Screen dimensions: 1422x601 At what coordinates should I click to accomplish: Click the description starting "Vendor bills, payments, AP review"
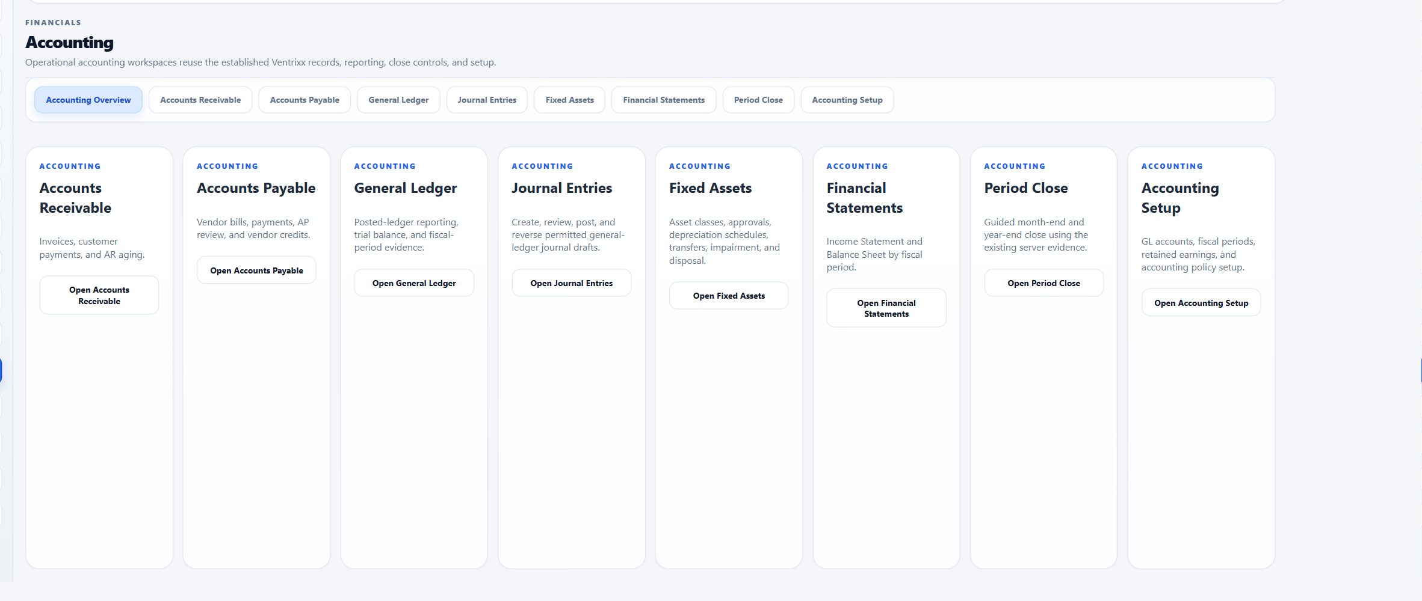tap(253, 228)
